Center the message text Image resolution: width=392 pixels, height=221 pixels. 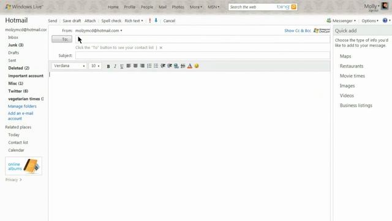pyautogui.click(x=135, y=66)
